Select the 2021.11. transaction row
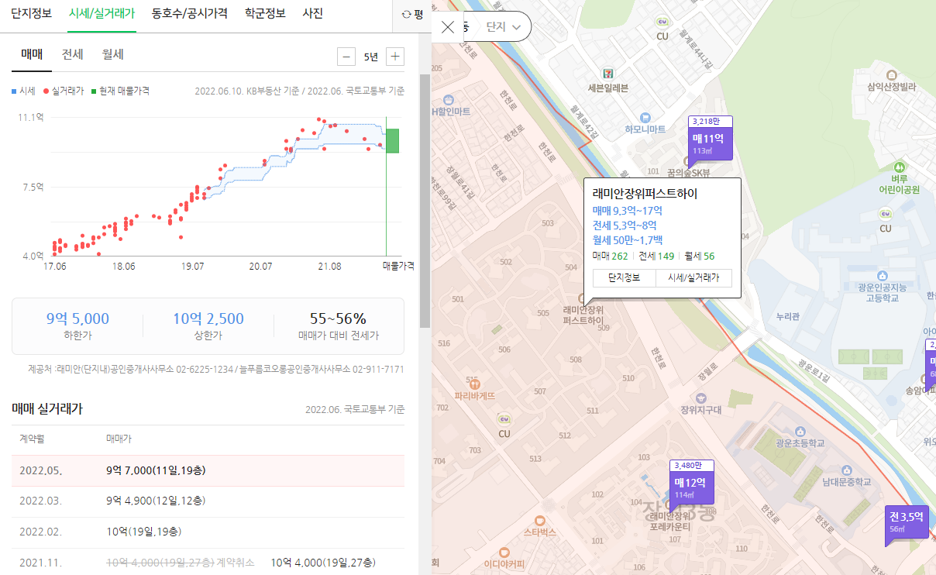 pyautogui.click(x=208, y=562)
